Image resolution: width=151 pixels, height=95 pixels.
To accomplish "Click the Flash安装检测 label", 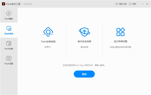I will [48, 42].
